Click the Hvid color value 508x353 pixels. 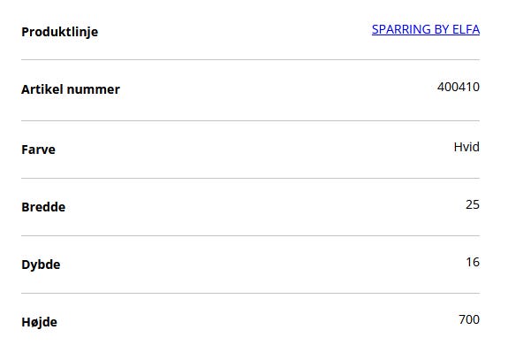pyautogui.click(x=466, y=147)
